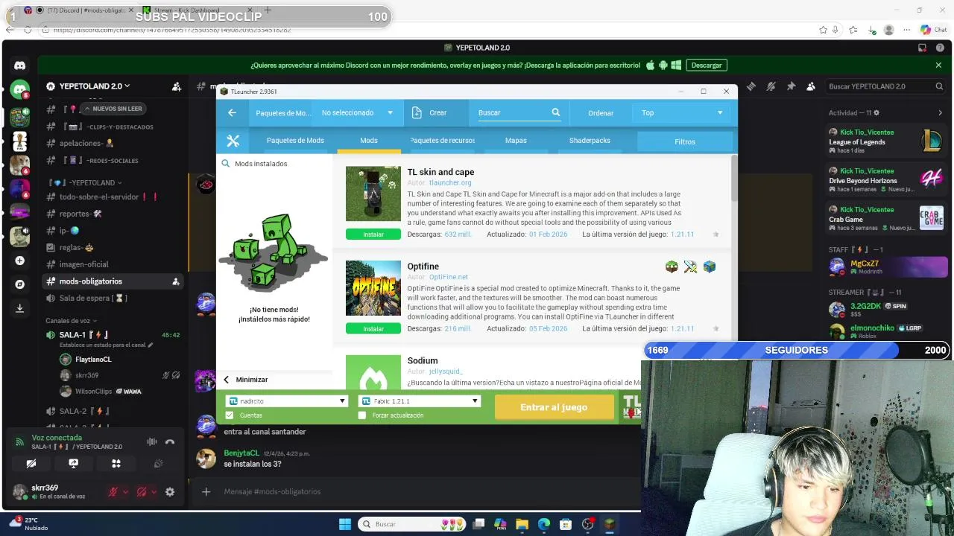
Task: Install TL skin and cape mod
Action: tap(373, 234)
